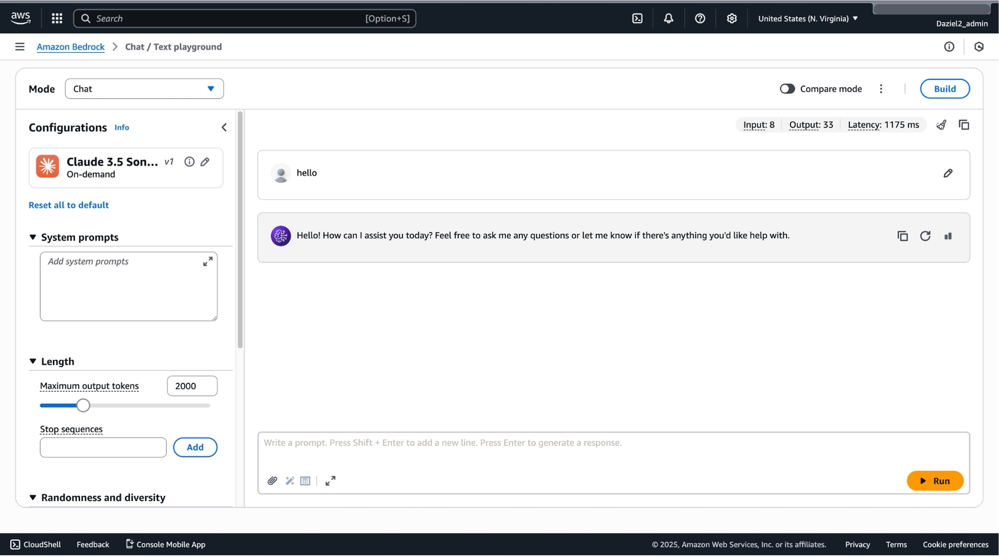Clear the chat using the broom icon
Image resolution: width=999 pixels, height=557 pixels.
[942, 124]
